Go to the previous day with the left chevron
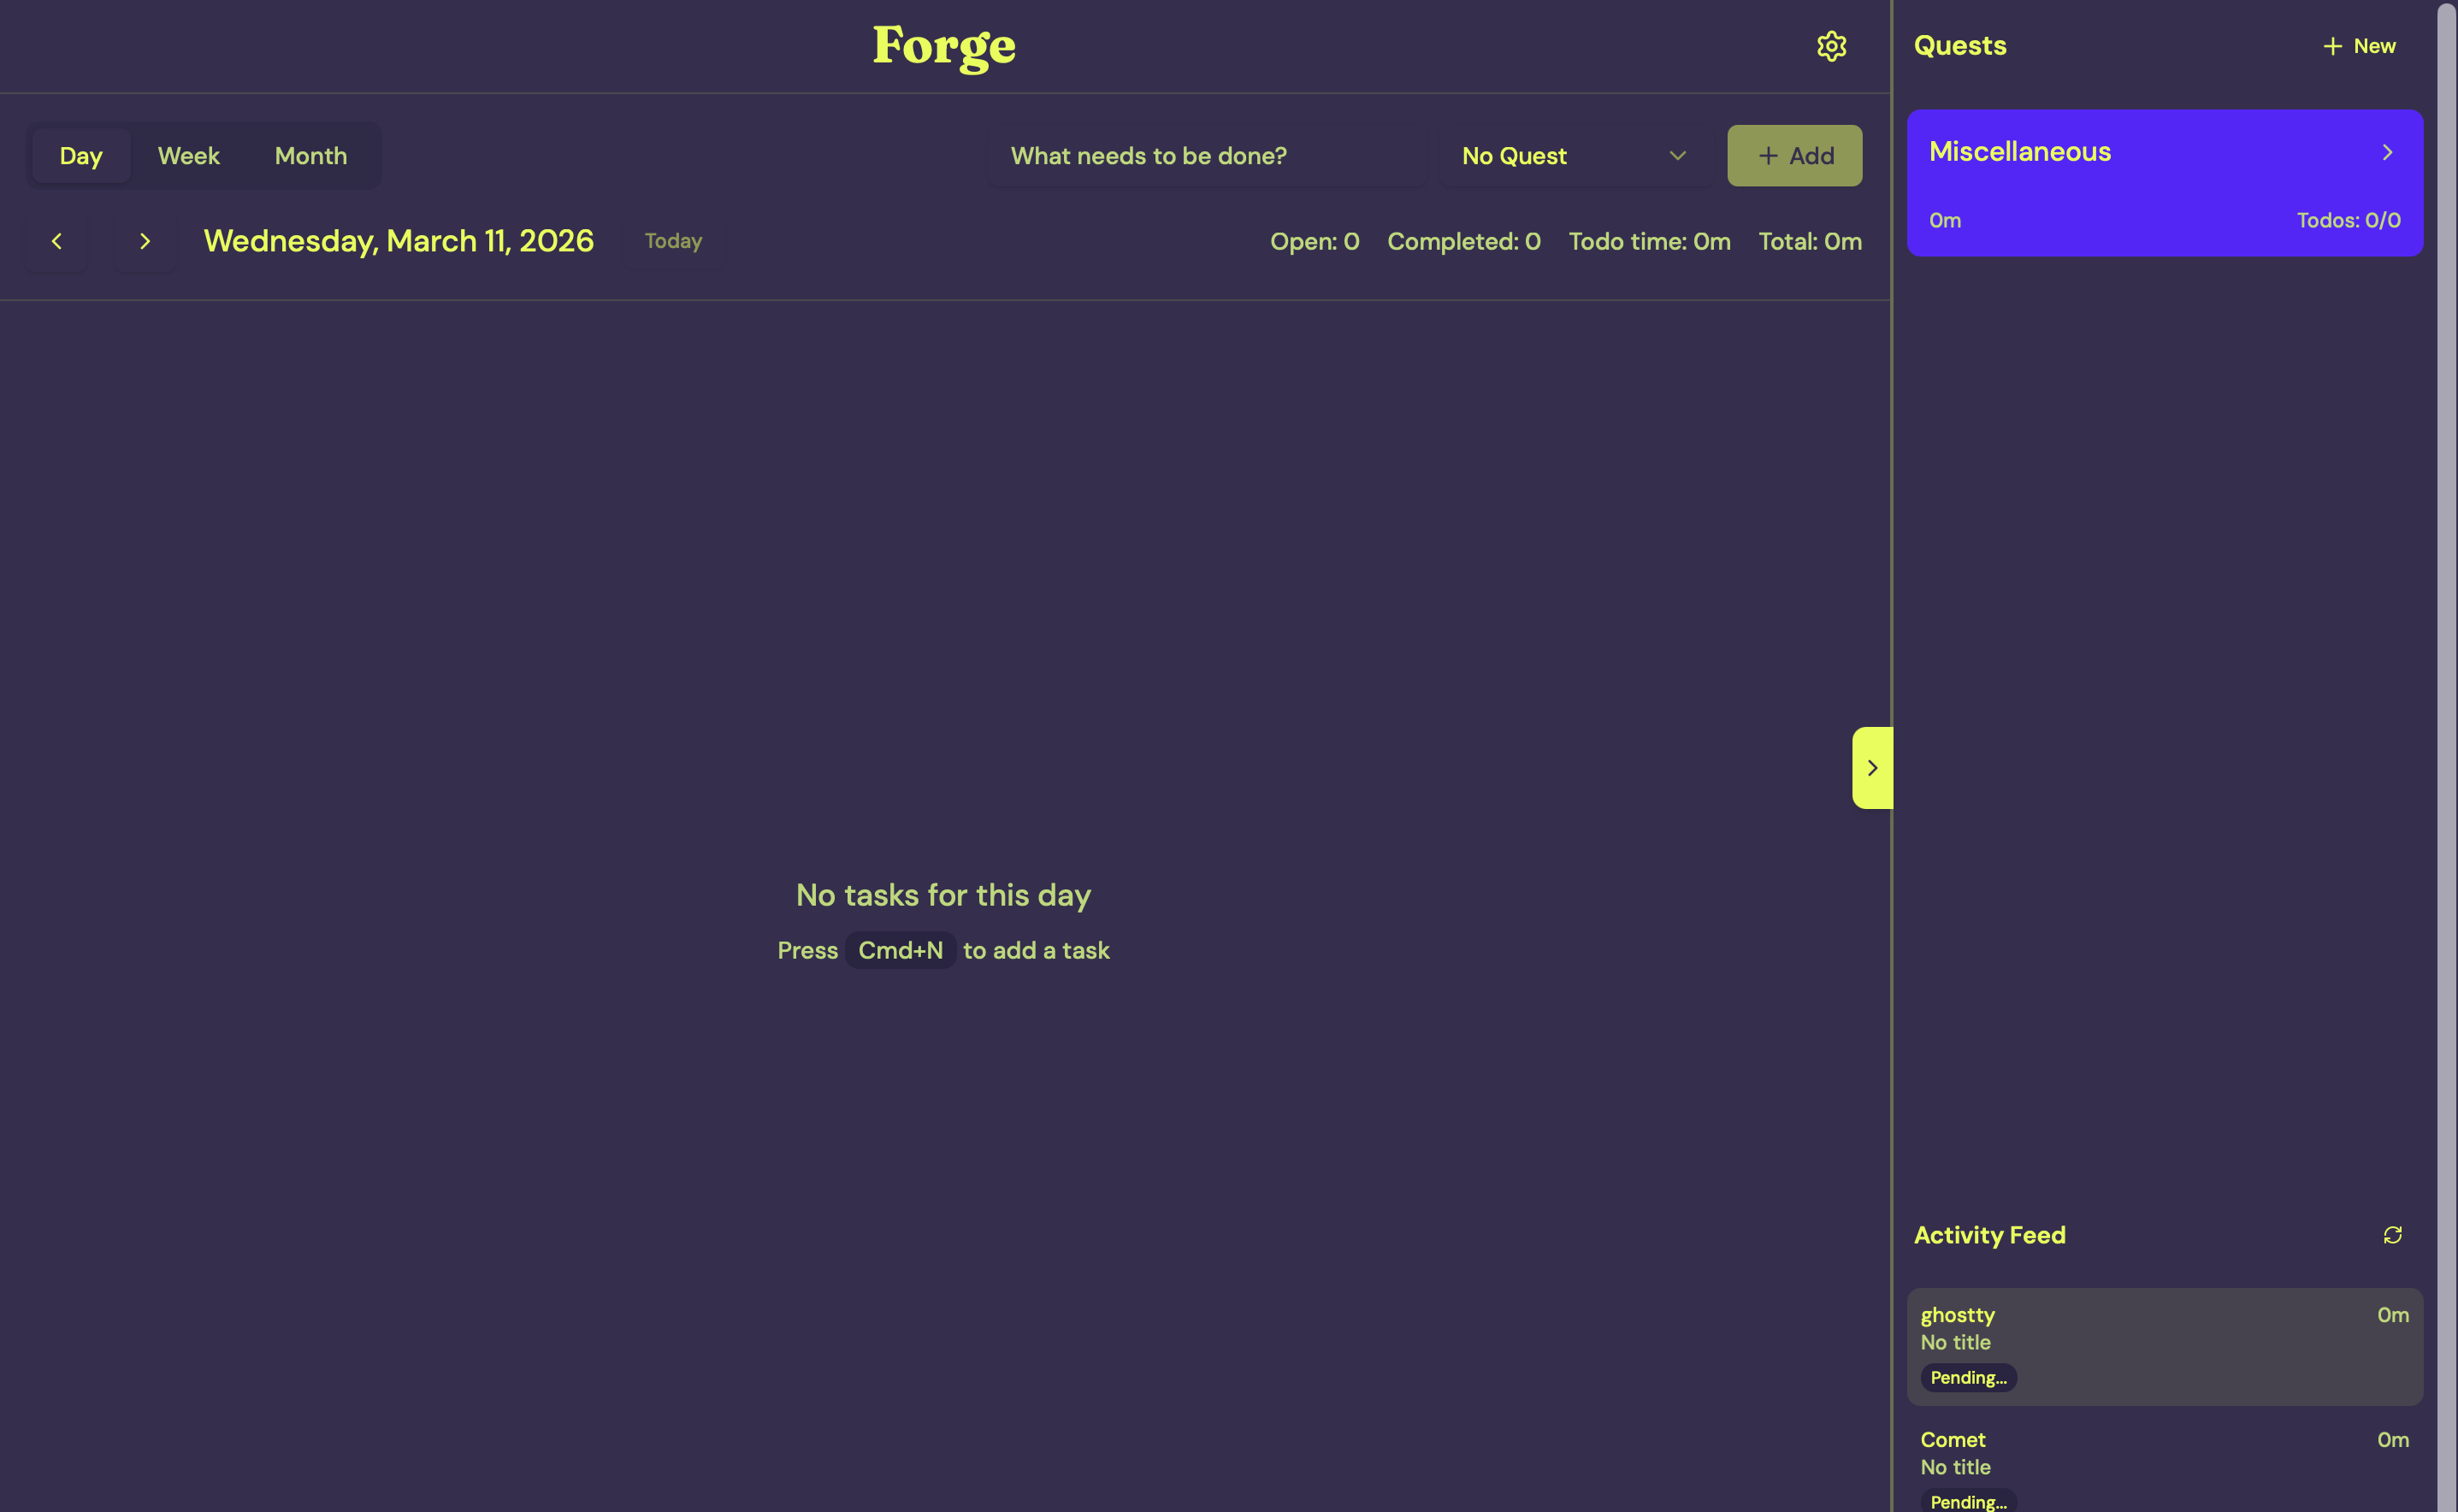This screenshot has height=1512, width=2458. pyautogui.click(x=56, y=240)
